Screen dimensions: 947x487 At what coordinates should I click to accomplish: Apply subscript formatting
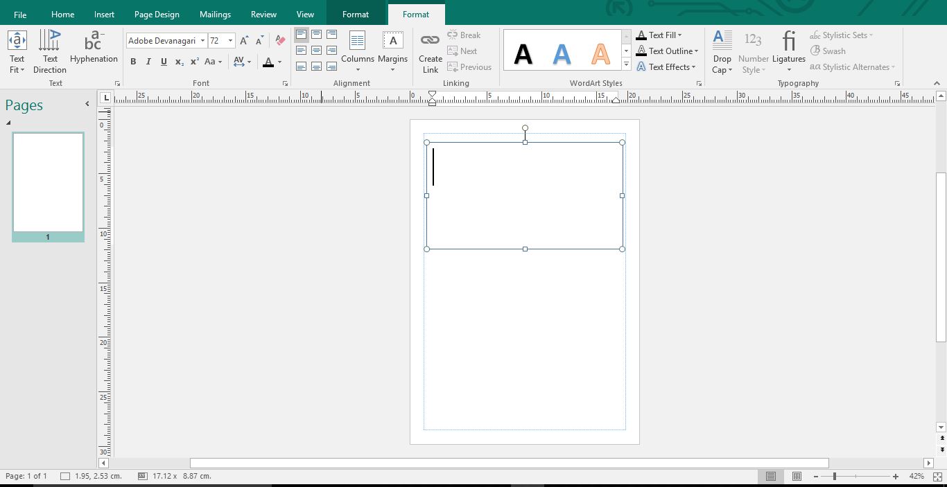179,62
